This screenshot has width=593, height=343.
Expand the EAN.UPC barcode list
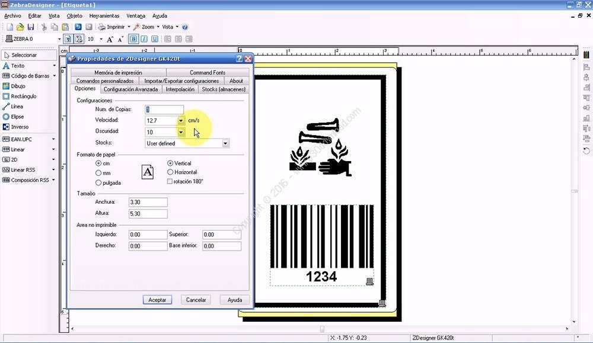click(53, 139)
